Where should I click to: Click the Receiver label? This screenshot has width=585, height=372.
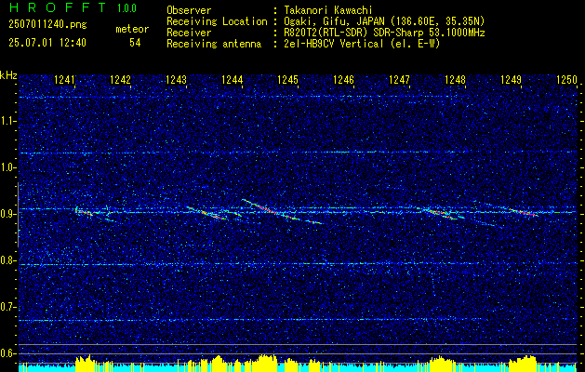click(189, 33)
